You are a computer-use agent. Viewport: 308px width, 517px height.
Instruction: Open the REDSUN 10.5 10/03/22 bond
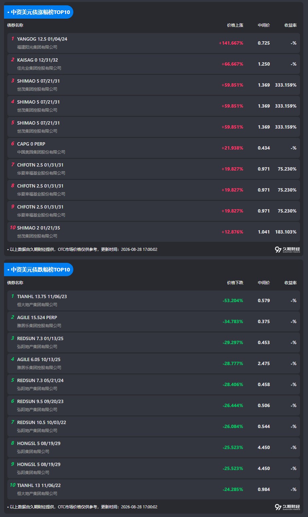pyautogui.click(x=154, y=426)
